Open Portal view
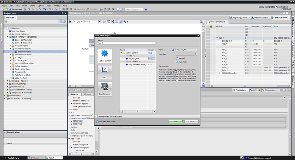295x160 pixels. [12, 158]
